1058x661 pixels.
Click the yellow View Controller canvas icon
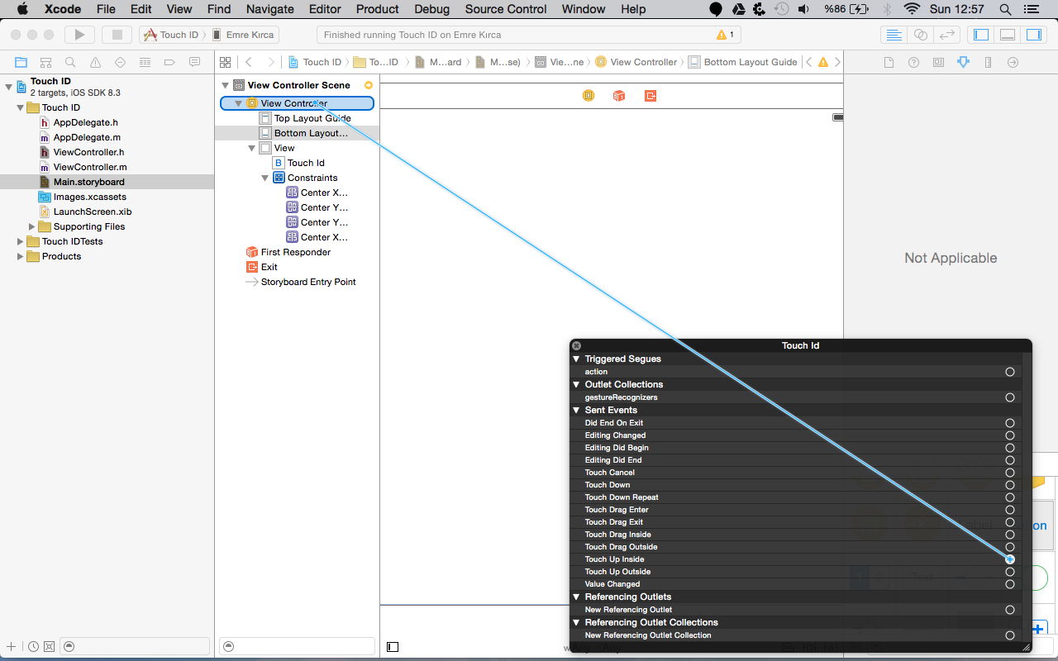(x=589, y=96)
